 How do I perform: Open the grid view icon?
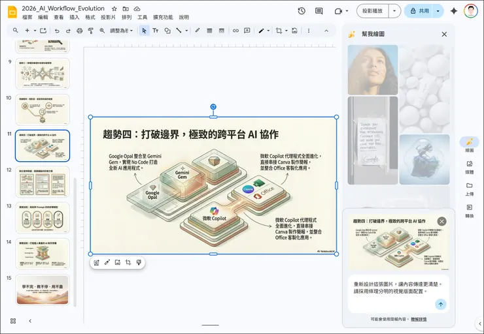click(13, 321)
